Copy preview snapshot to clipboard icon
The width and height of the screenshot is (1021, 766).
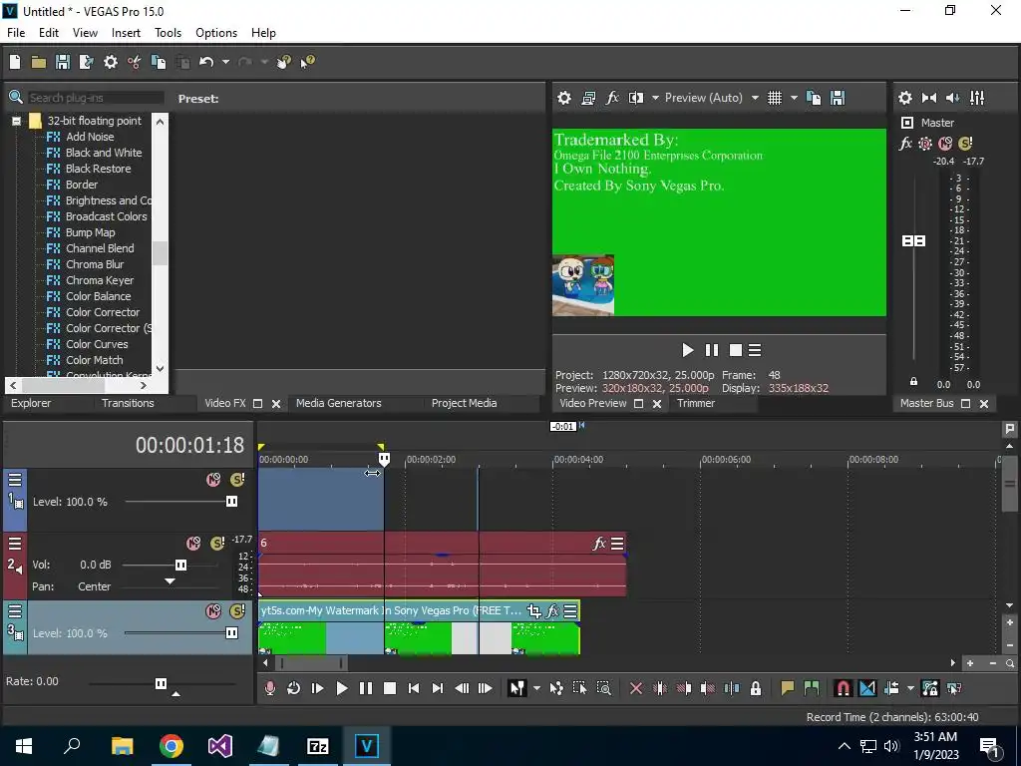(x=814, y=98)
